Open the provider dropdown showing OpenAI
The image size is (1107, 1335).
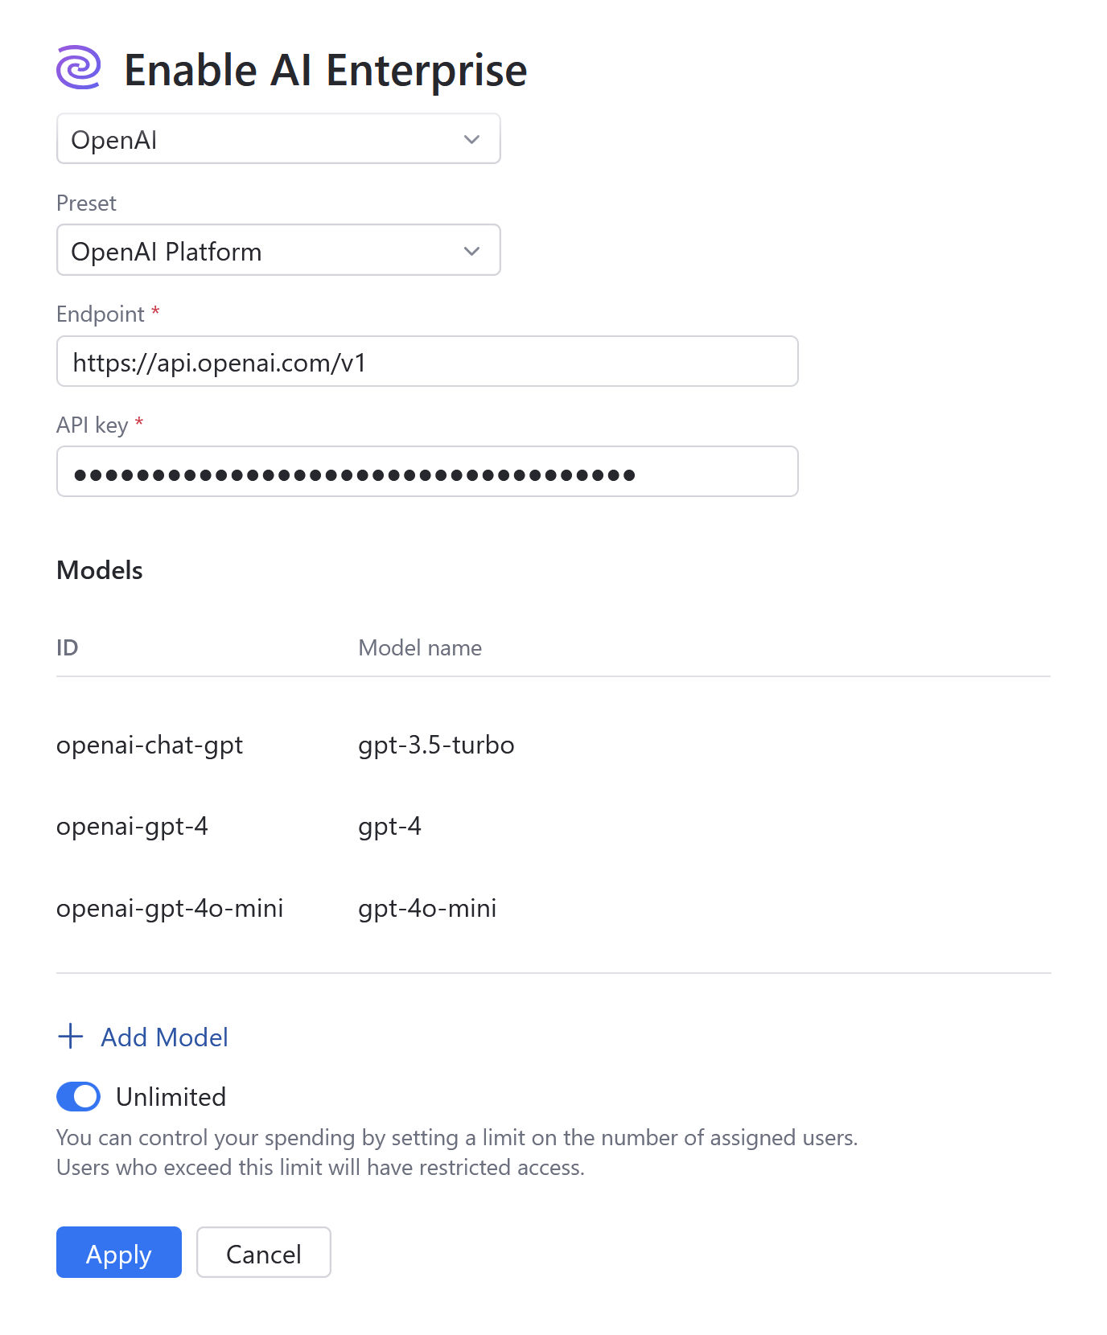click(x=278, y=138)
